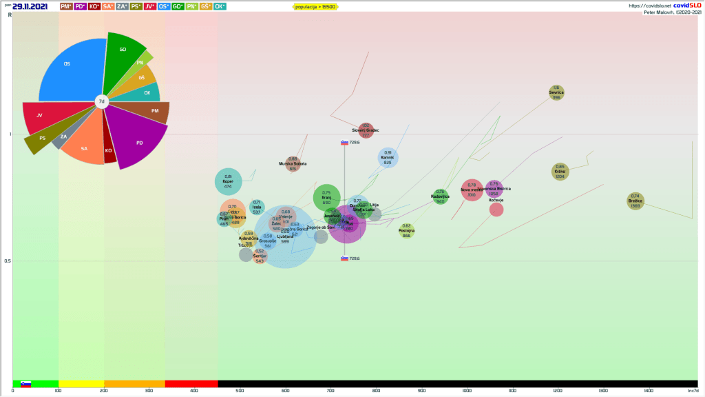Screen dimensions: 705x397
Task: Click the yellow segment of bottom color scale
Action: pyautogui.click(x=81, y=384)
